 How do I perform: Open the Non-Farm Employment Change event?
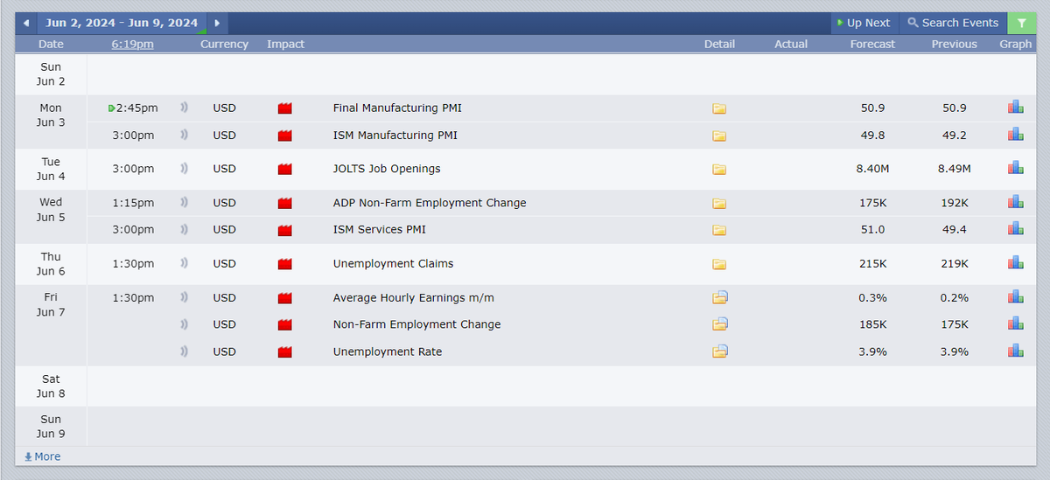(x=417, y=324)
